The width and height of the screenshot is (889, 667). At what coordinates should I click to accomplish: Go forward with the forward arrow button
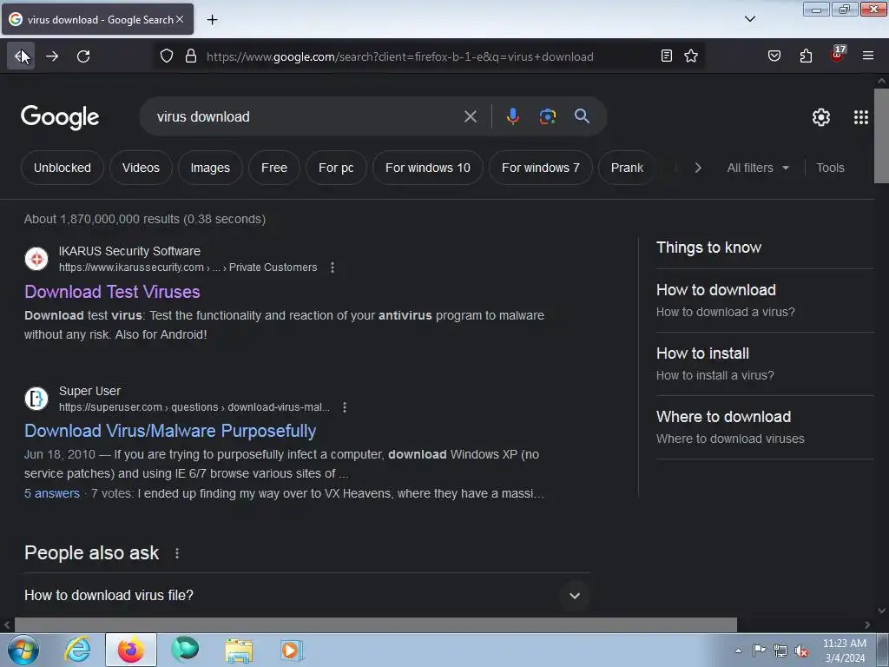(52, 56)
